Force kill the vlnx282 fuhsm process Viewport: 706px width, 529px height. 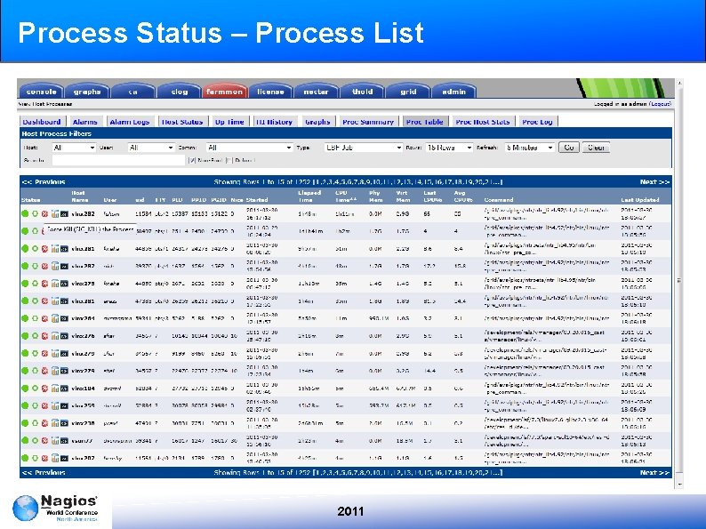pos(44,214)
